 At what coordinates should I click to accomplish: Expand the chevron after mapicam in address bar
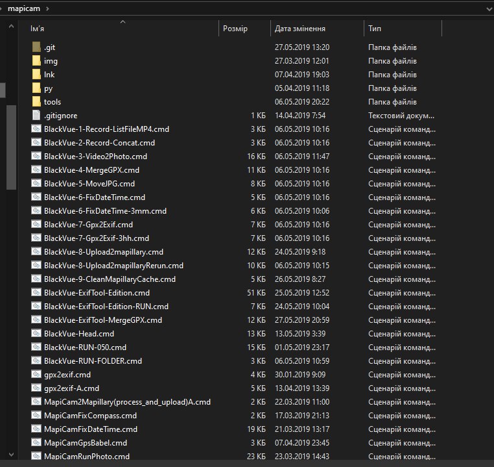(47, 8)
